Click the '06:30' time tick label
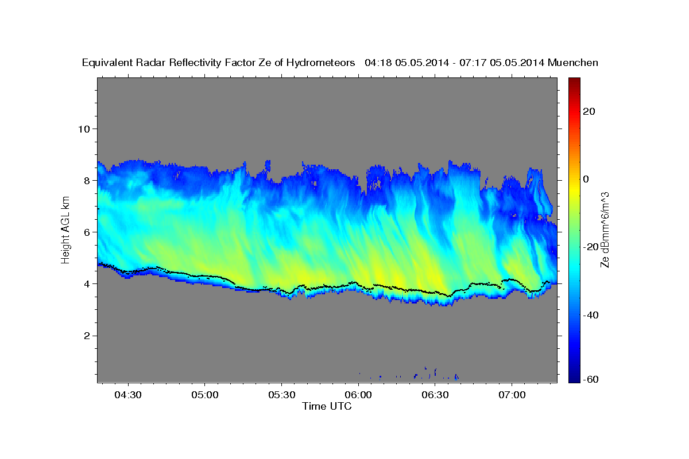 tap(435, 395)
